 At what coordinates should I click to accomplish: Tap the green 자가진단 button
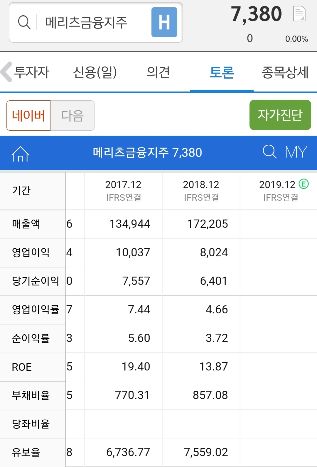coord(280,115)
